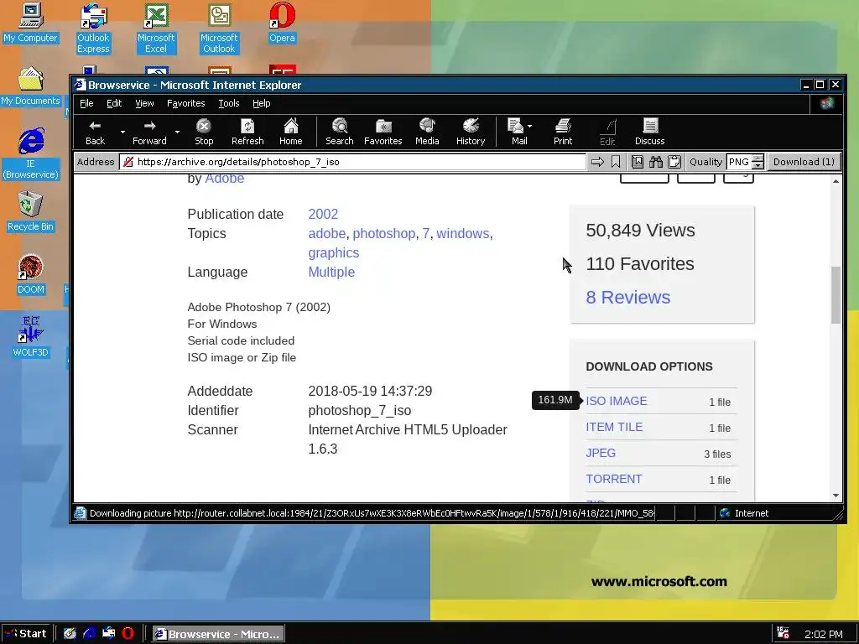Screen dimensions: 859x644
Task: Decrease Quality with the down stepper arrow
Action: pyautogui.click(x=758, y=165)
